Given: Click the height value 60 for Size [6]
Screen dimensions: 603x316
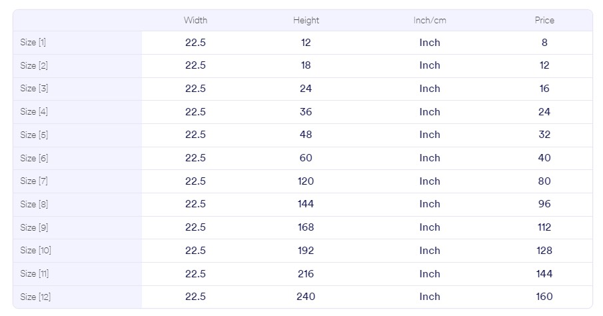Looking at the screenshot, I should [306, 158].
